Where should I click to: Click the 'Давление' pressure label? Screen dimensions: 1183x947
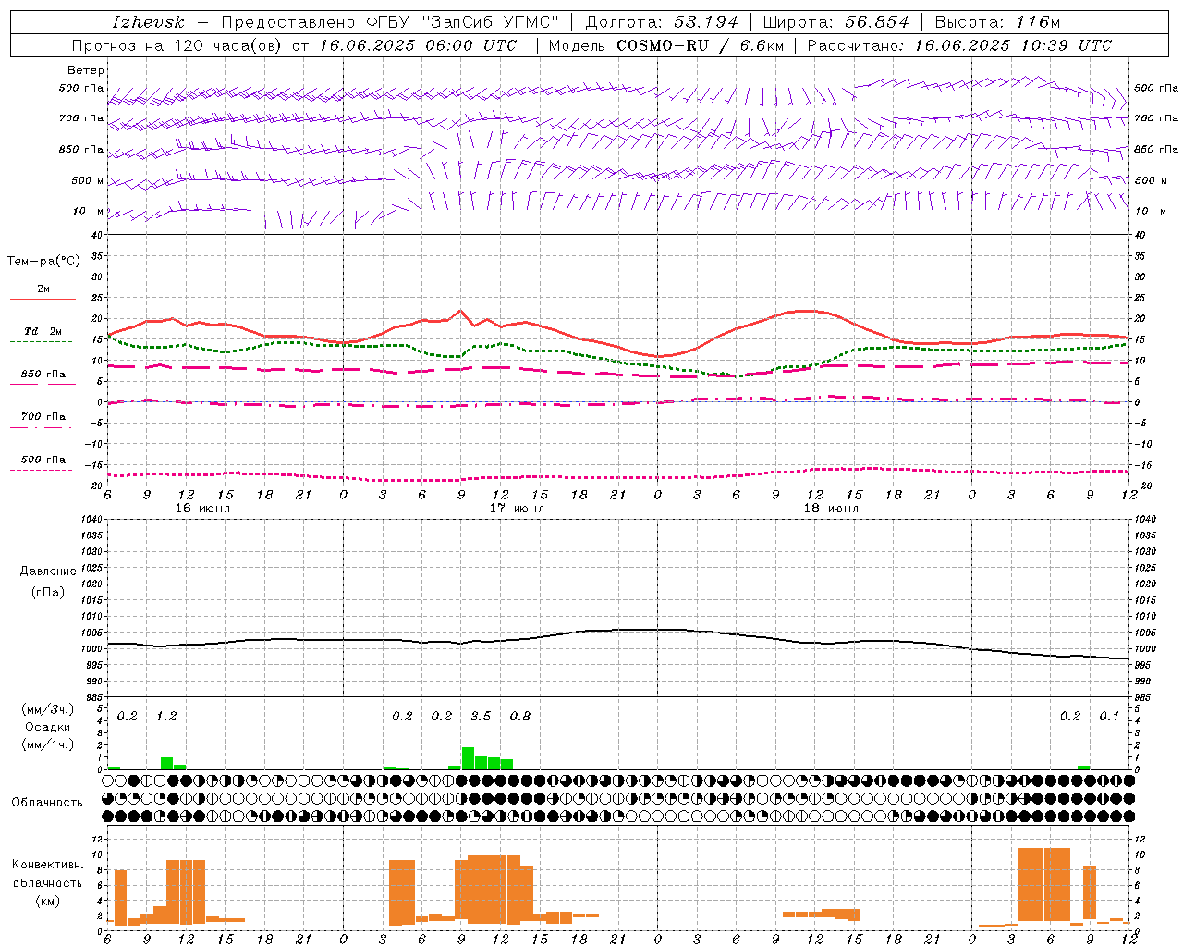[x=48, y=571]
